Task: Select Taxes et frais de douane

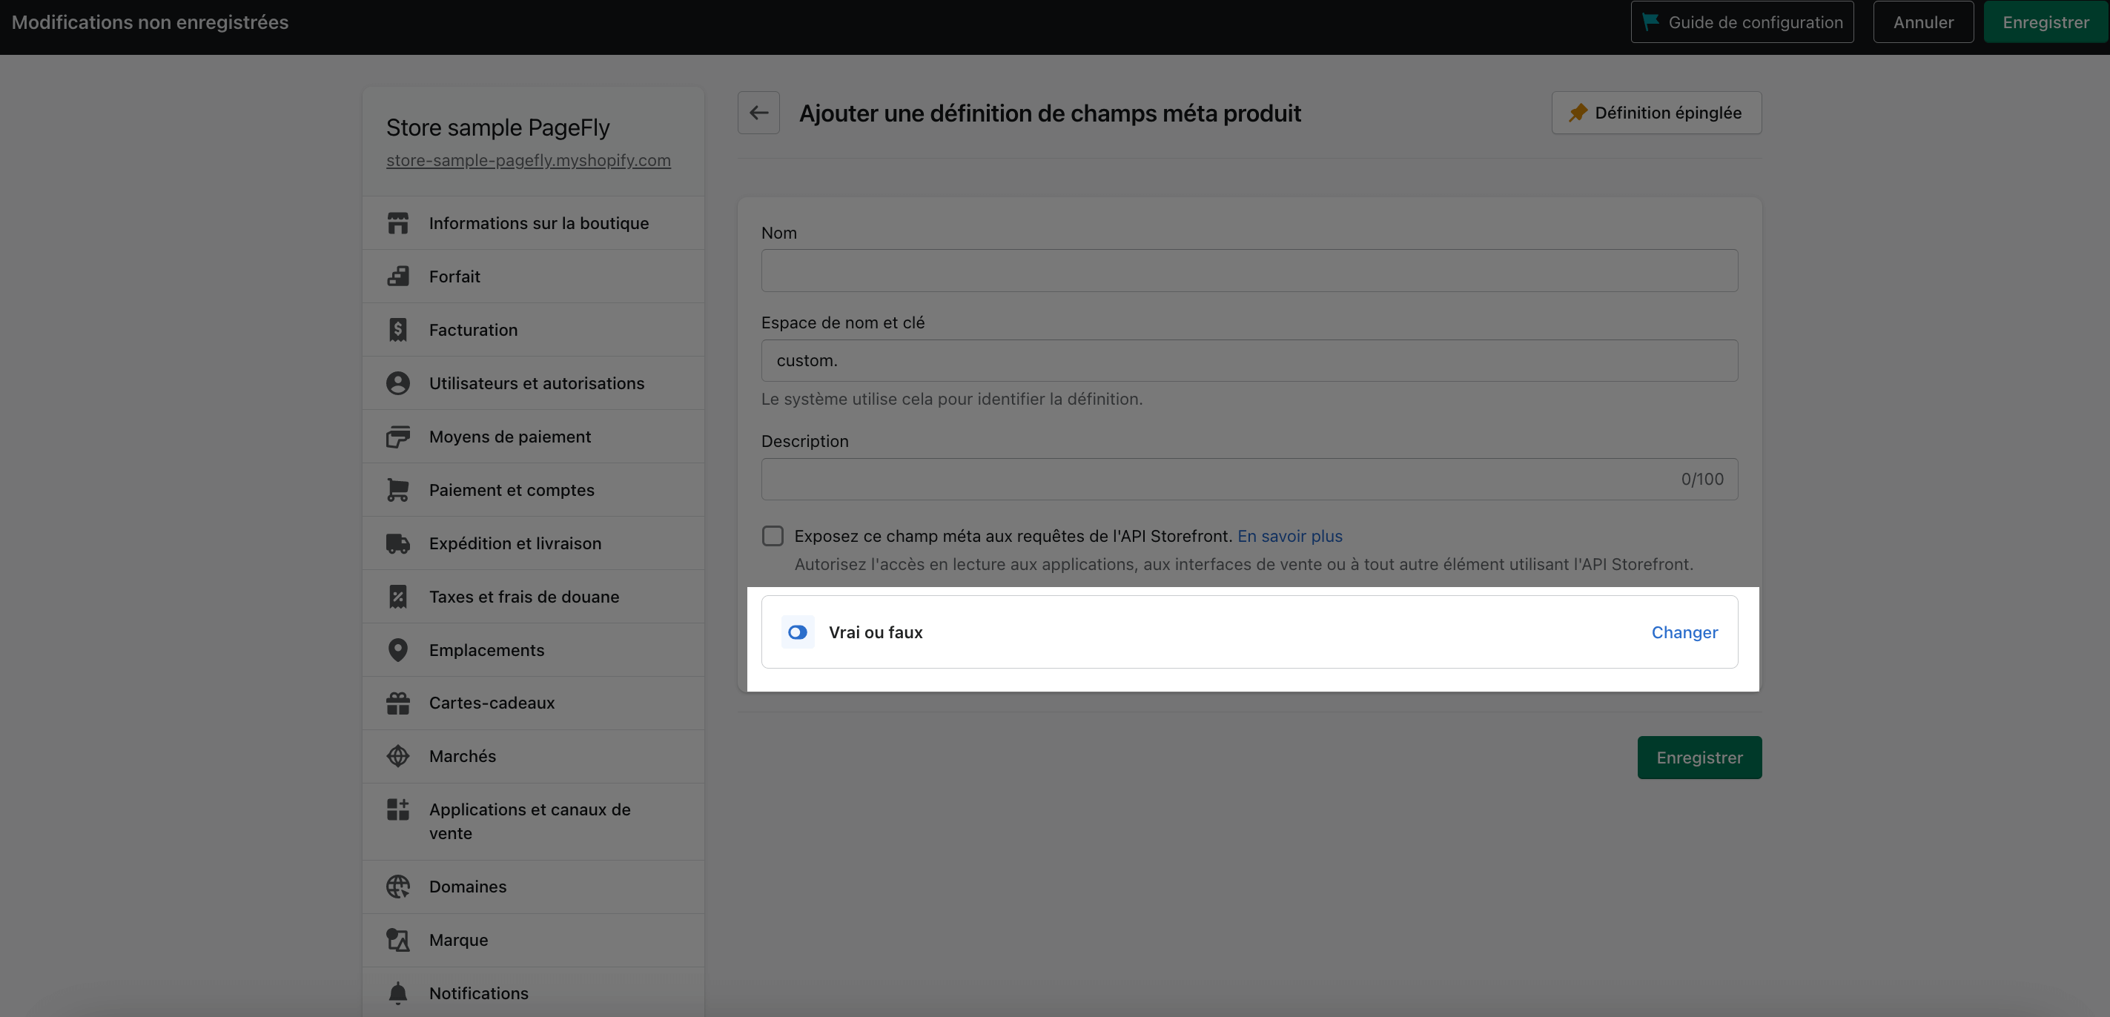Action: pyautogui.click(x=533, y=596)
